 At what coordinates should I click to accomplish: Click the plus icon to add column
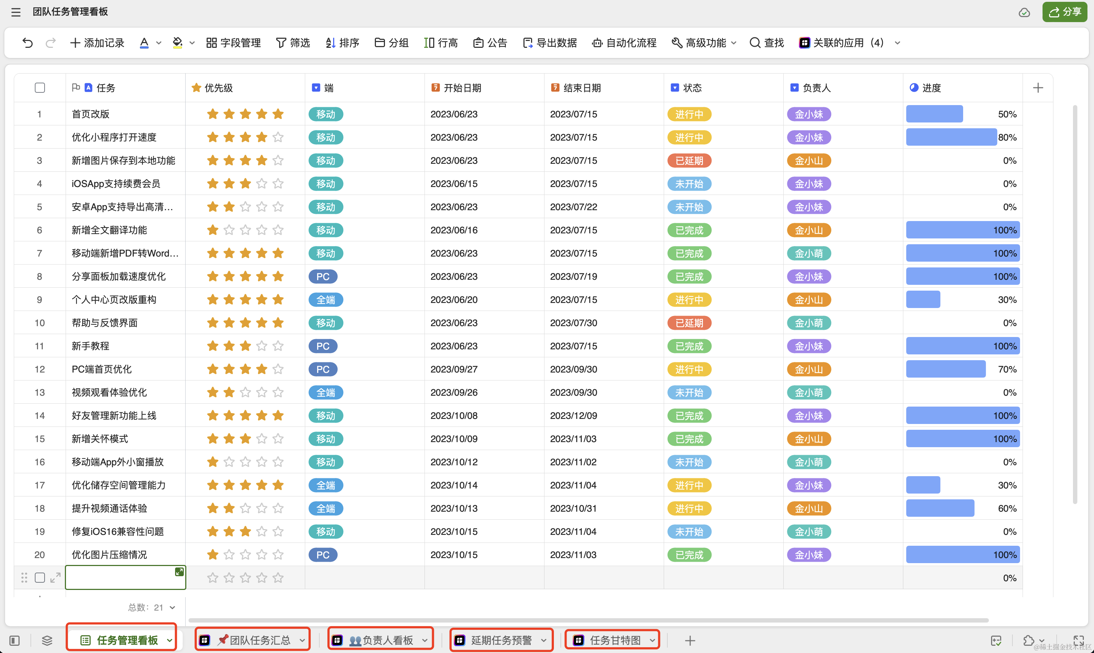pyautogui.click(x=1038, y=88)
